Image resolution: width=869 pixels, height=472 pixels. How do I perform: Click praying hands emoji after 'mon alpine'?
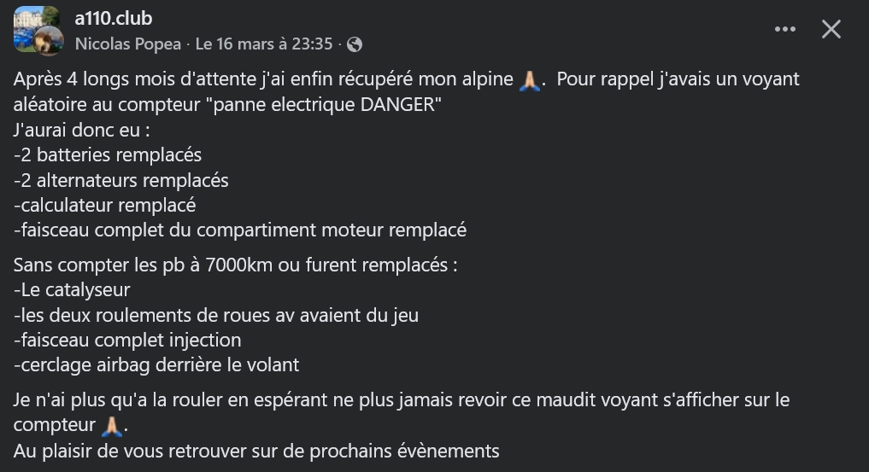(x=530, y=81)
